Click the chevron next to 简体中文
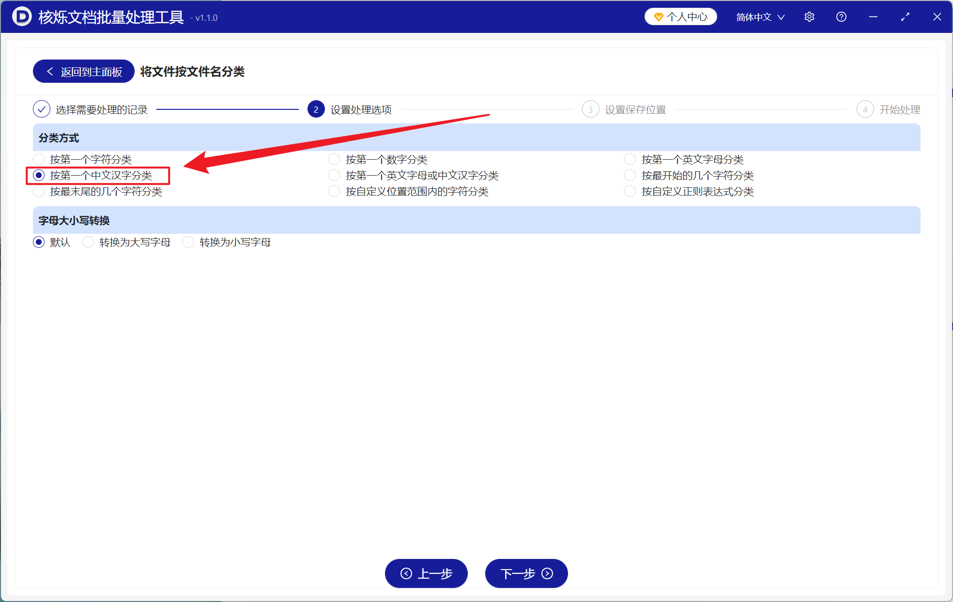 click(x=781, y=16)
